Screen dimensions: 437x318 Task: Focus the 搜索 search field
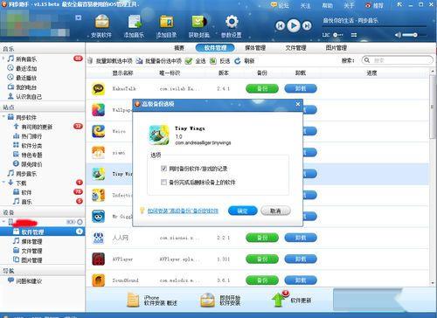(x=398, y=60)
